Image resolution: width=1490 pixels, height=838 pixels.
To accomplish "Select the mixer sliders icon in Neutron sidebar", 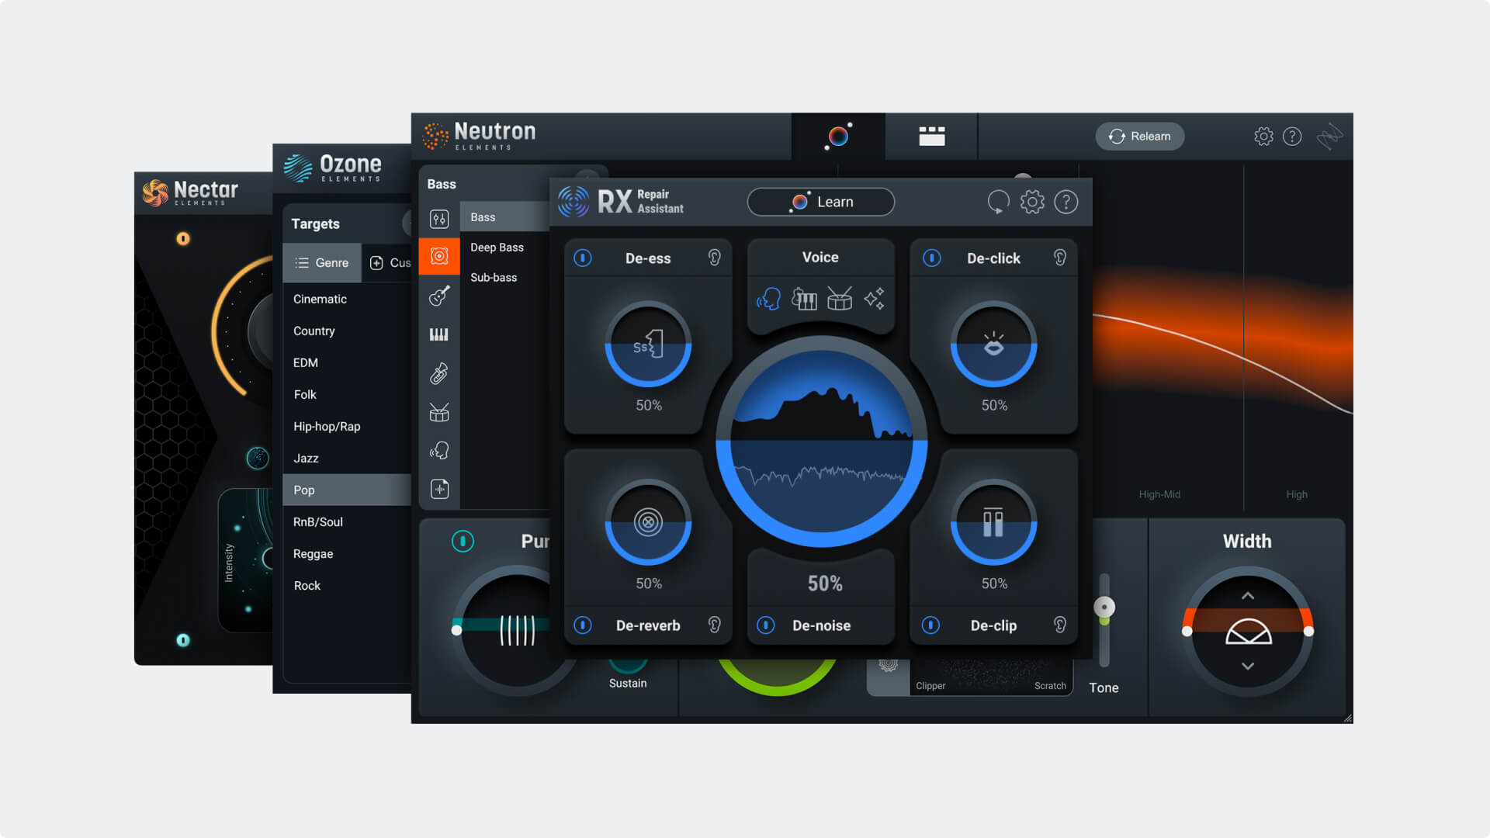I will click(x=439, y=219).
